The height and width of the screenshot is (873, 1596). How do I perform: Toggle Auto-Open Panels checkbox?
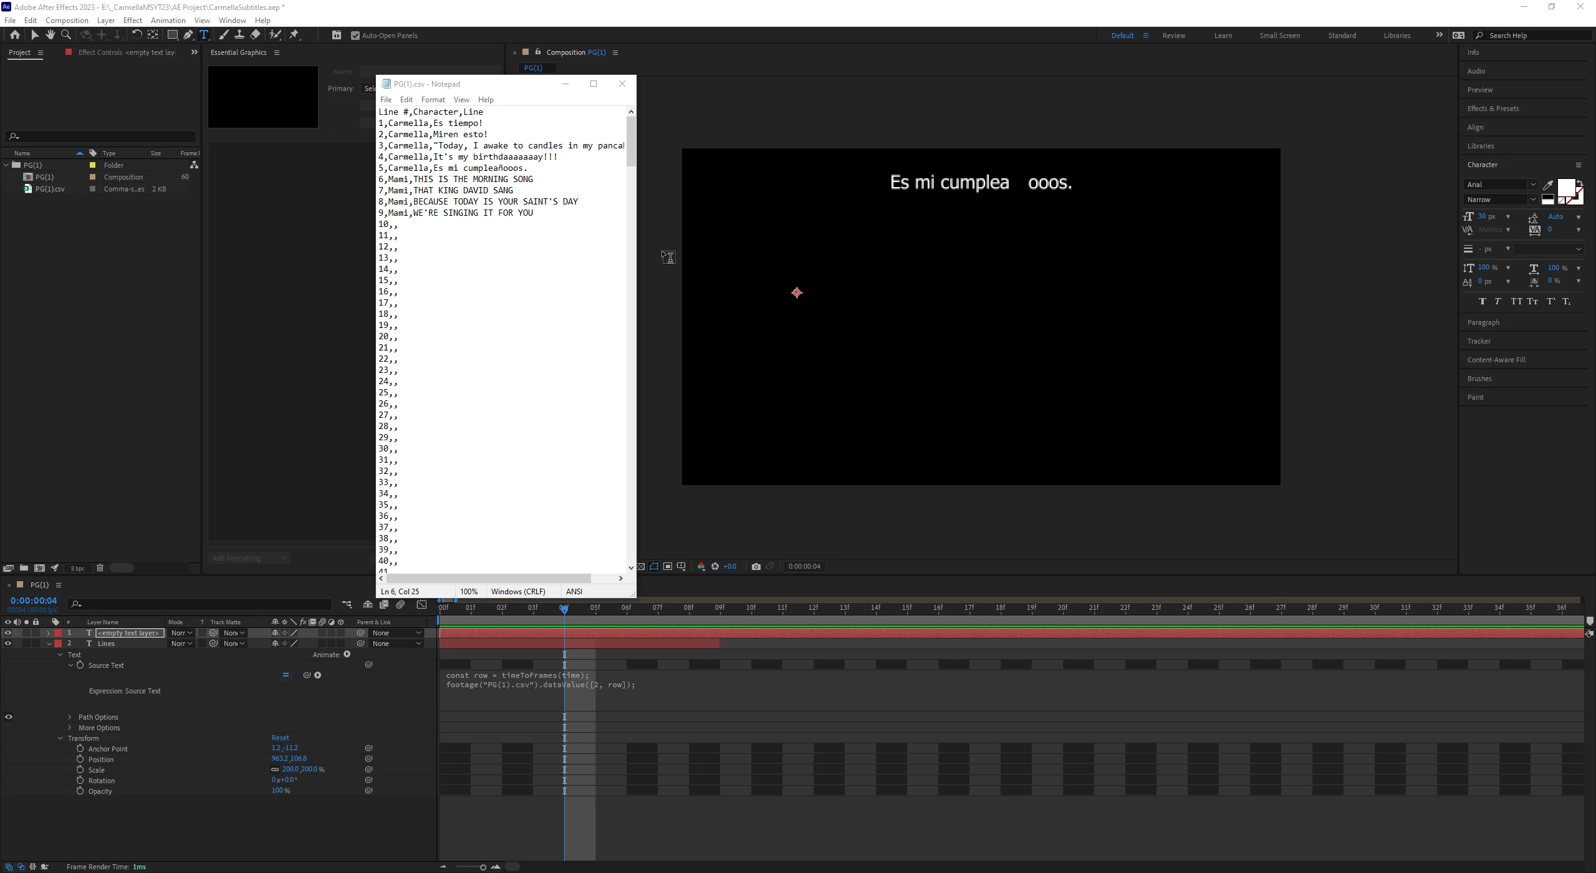click(355, 36)
